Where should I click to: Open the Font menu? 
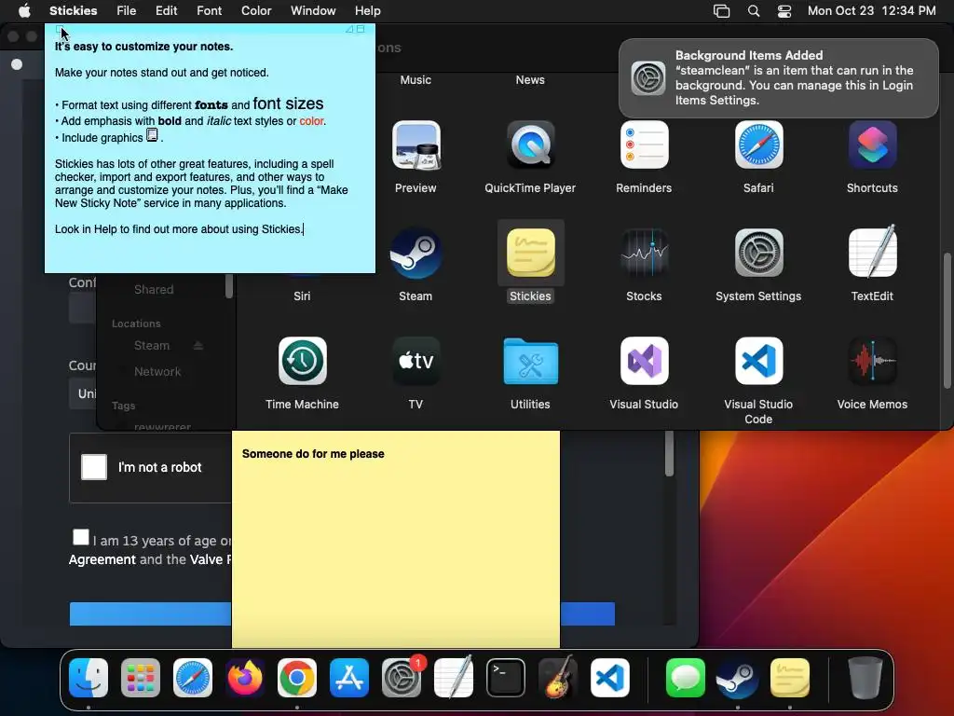pos(210,11)
